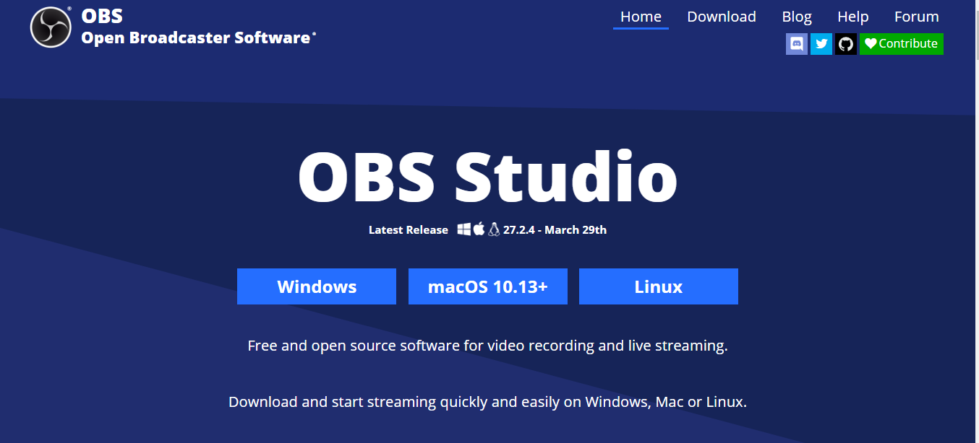Open the Blog nav item
979x443 pixels.
pyautogui.click(x=797, y=17)
